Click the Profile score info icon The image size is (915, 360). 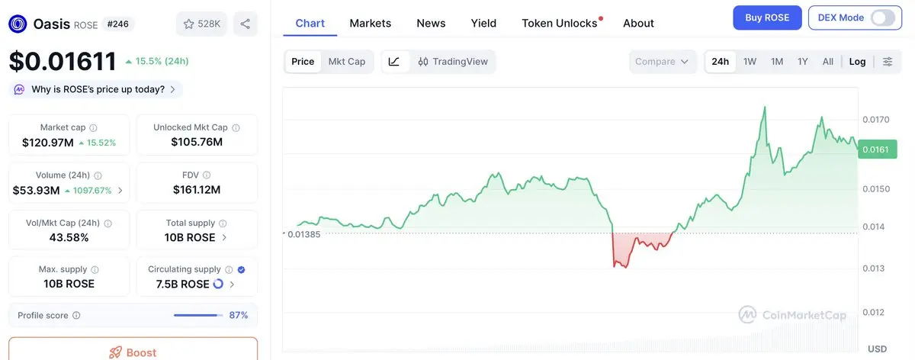pos(76,316)
